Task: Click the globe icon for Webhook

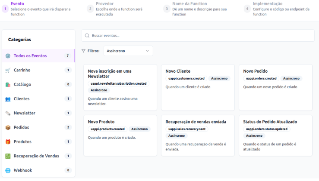Action: click(x=8, y=170)
